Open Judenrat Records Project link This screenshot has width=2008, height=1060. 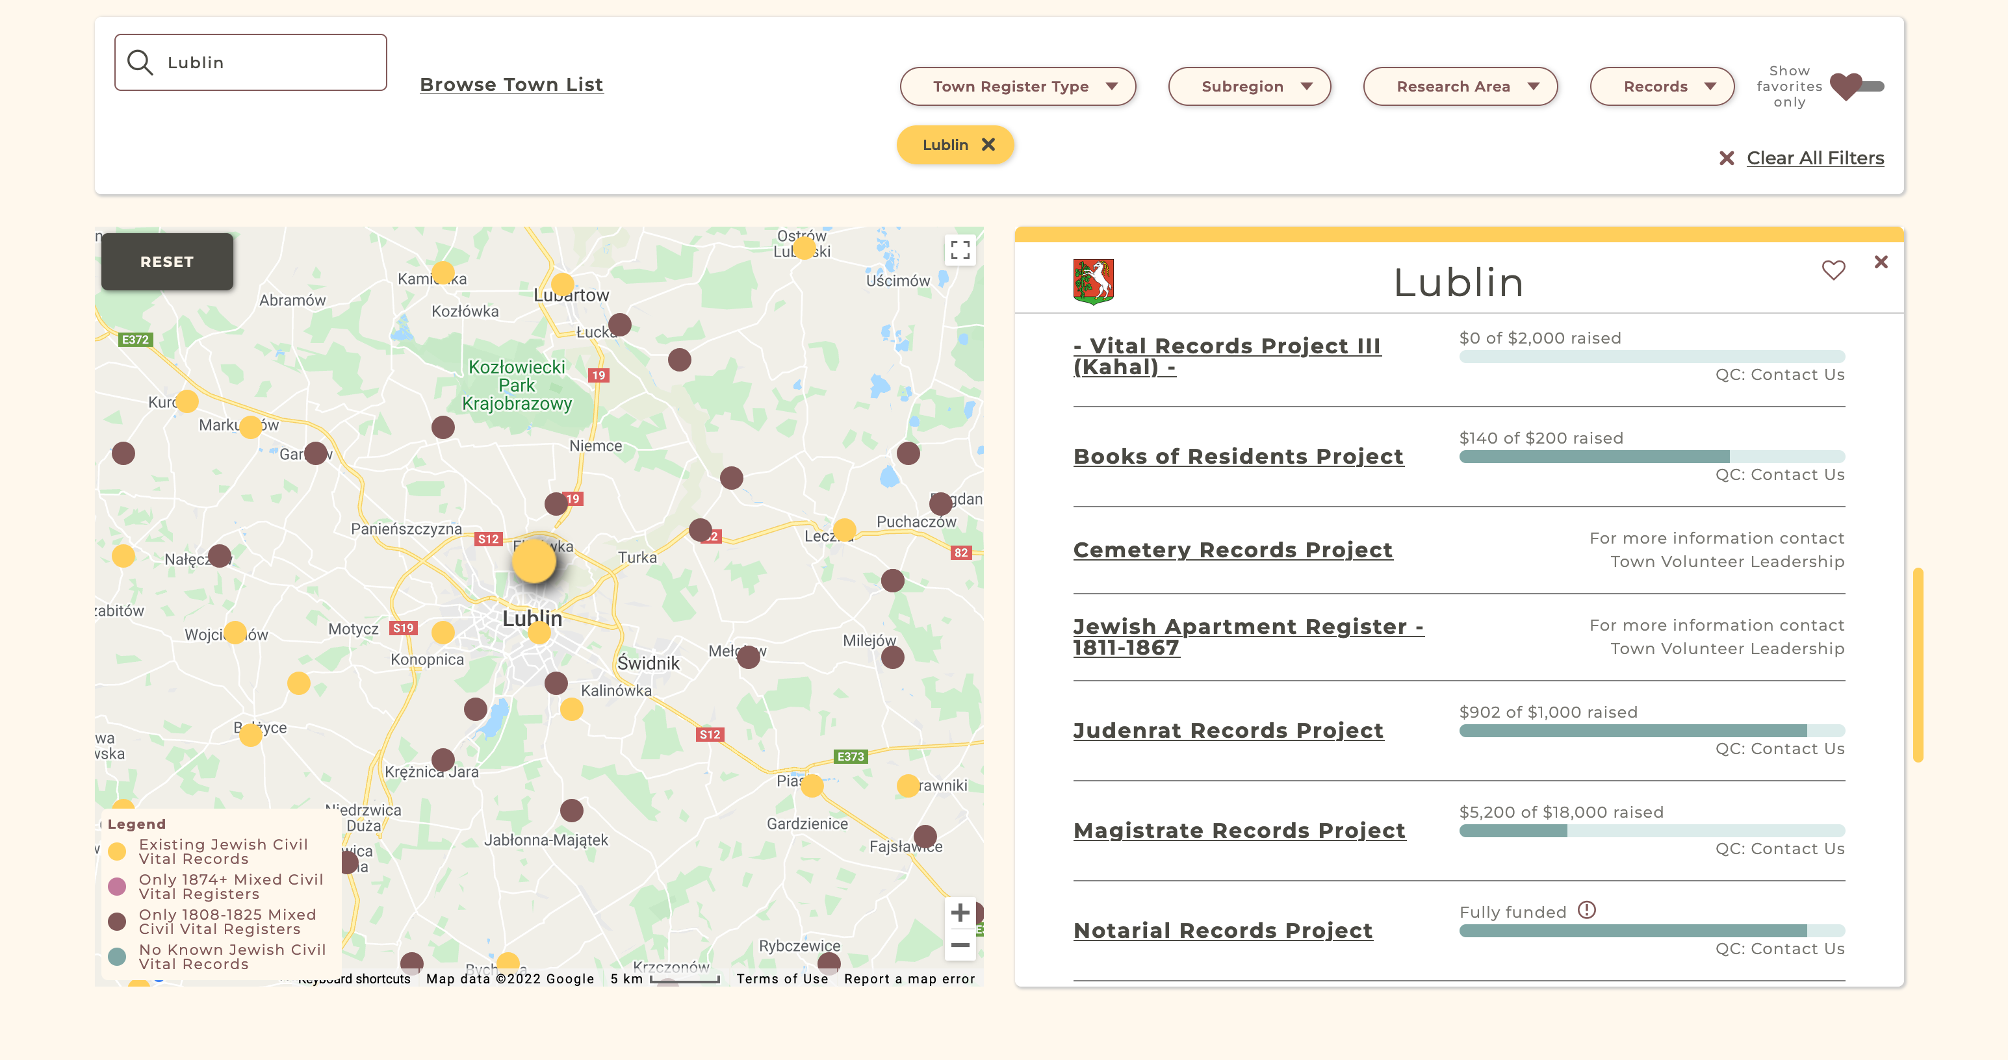click(1228, 731)
